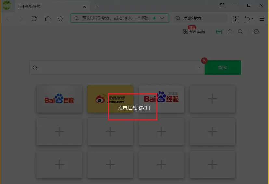Image resolution: width=269 pixels, height=184 pixels.
Task: Close the 新标签页 tab
Action: [x=85, y=7]
